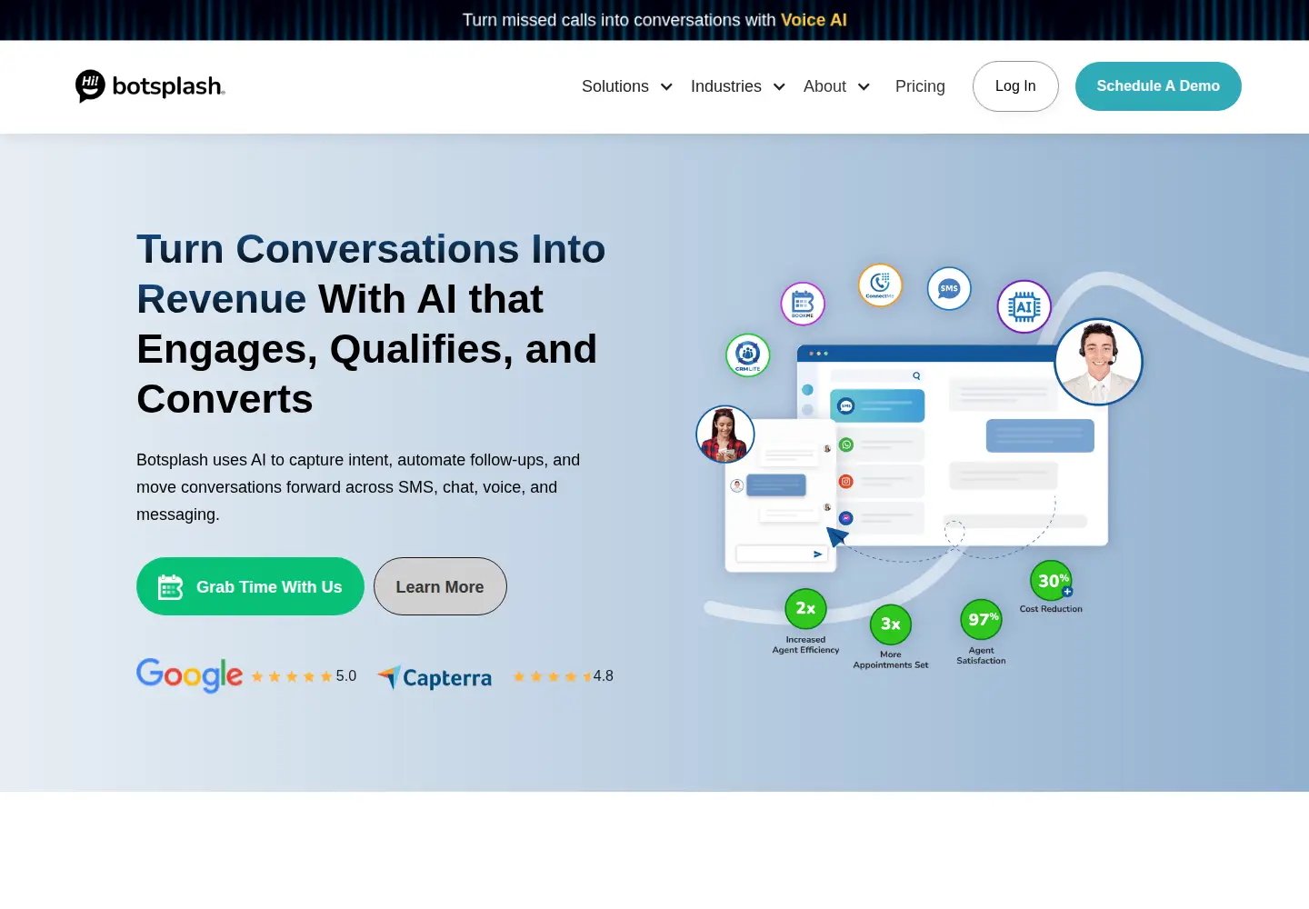1309x909 pixels.
Task: Click the Google logo beside the 5.0 rating
Action: pos(190,675)
